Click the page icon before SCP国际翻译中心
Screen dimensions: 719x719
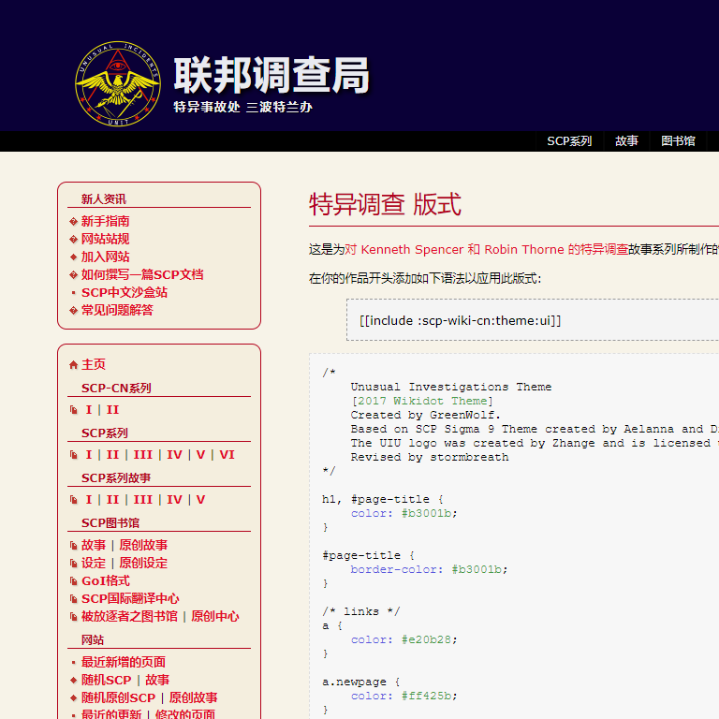pyautogui.click(x=74, y=599)
